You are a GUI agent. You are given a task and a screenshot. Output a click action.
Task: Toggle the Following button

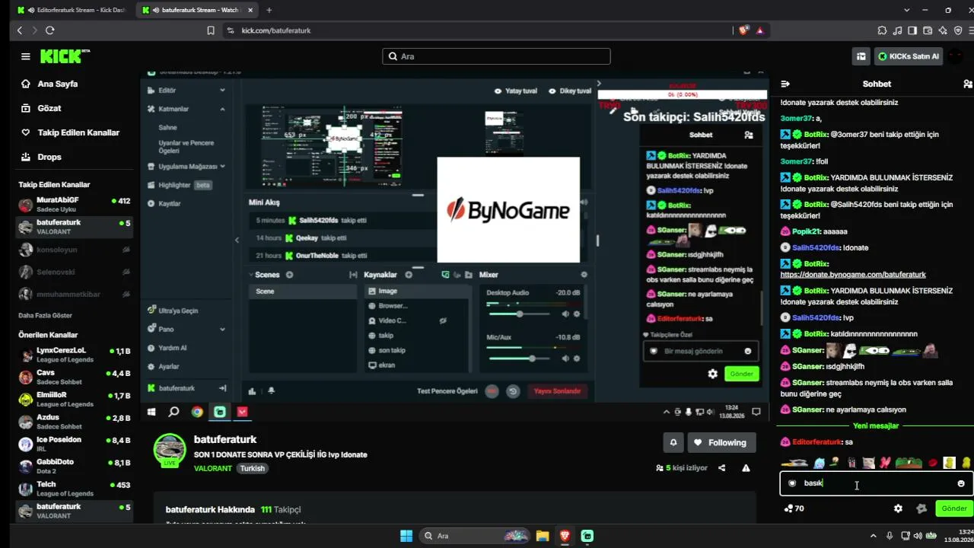tap(720, 442)
